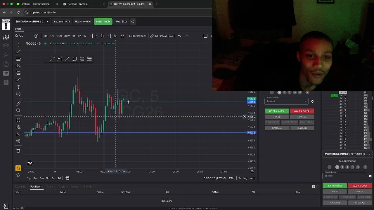374x210 pixels.
Task: Select the 3m timeframe in toolbar
Action: click(x=45, y=36)
